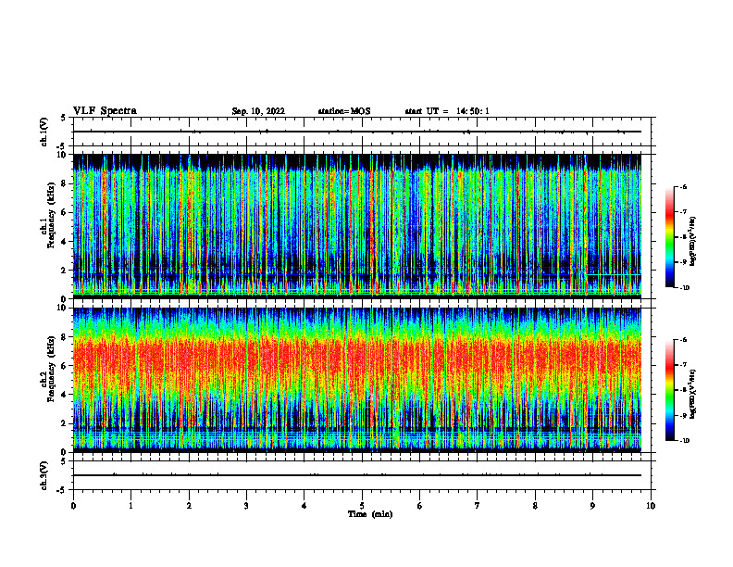Viewport: 733px width, 567px height.
Task: Click the "9" tick on the time axis
Action: coord(592,506)
